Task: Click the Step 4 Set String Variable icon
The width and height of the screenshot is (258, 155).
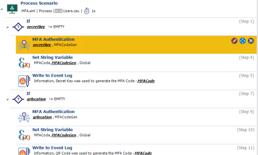Action: 24,63
